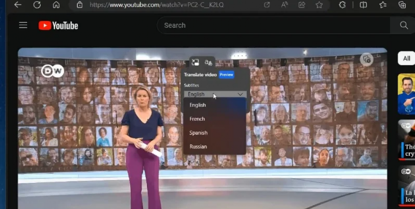This screenshot has height=209, width=415.
Task: Click the YouTube search magnifier button
Action: pos(404,25)
